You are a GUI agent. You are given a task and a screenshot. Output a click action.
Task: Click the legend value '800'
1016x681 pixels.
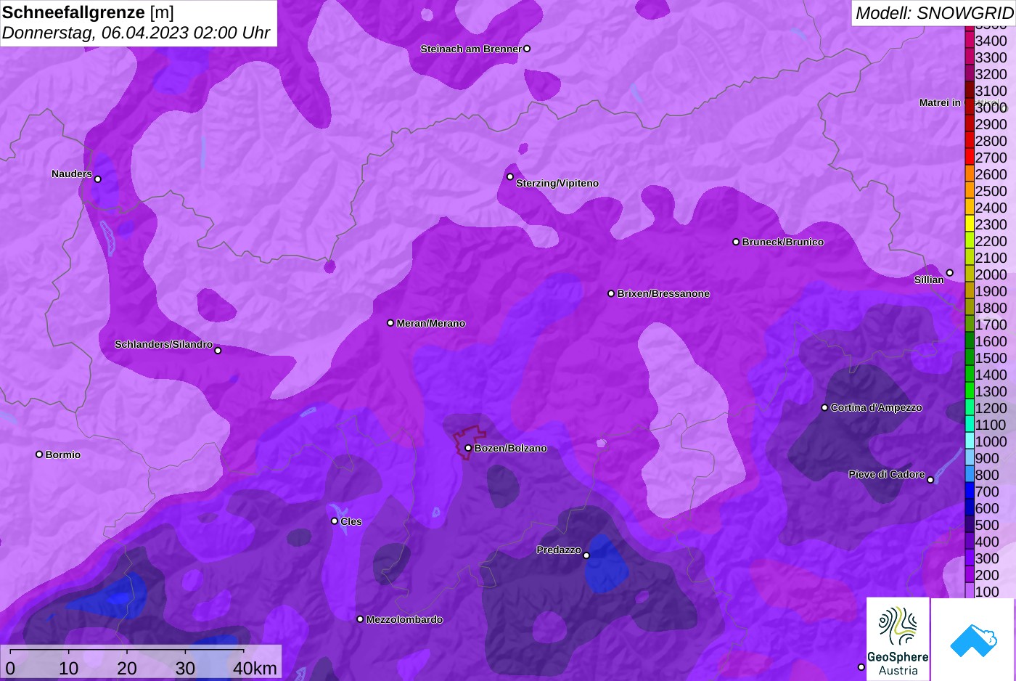987,475
